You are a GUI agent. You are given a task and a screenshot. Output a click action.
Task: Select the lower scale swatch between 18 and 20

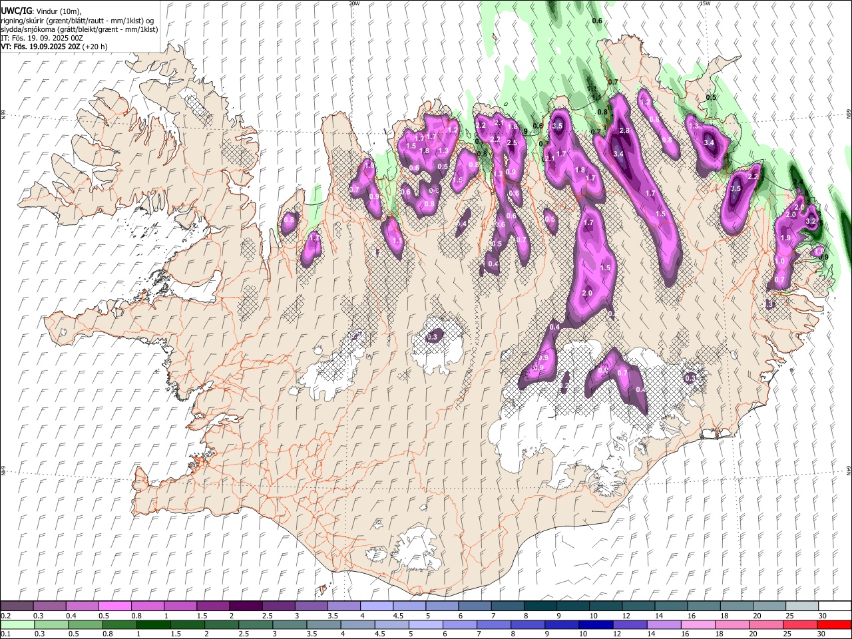[731, 624]
